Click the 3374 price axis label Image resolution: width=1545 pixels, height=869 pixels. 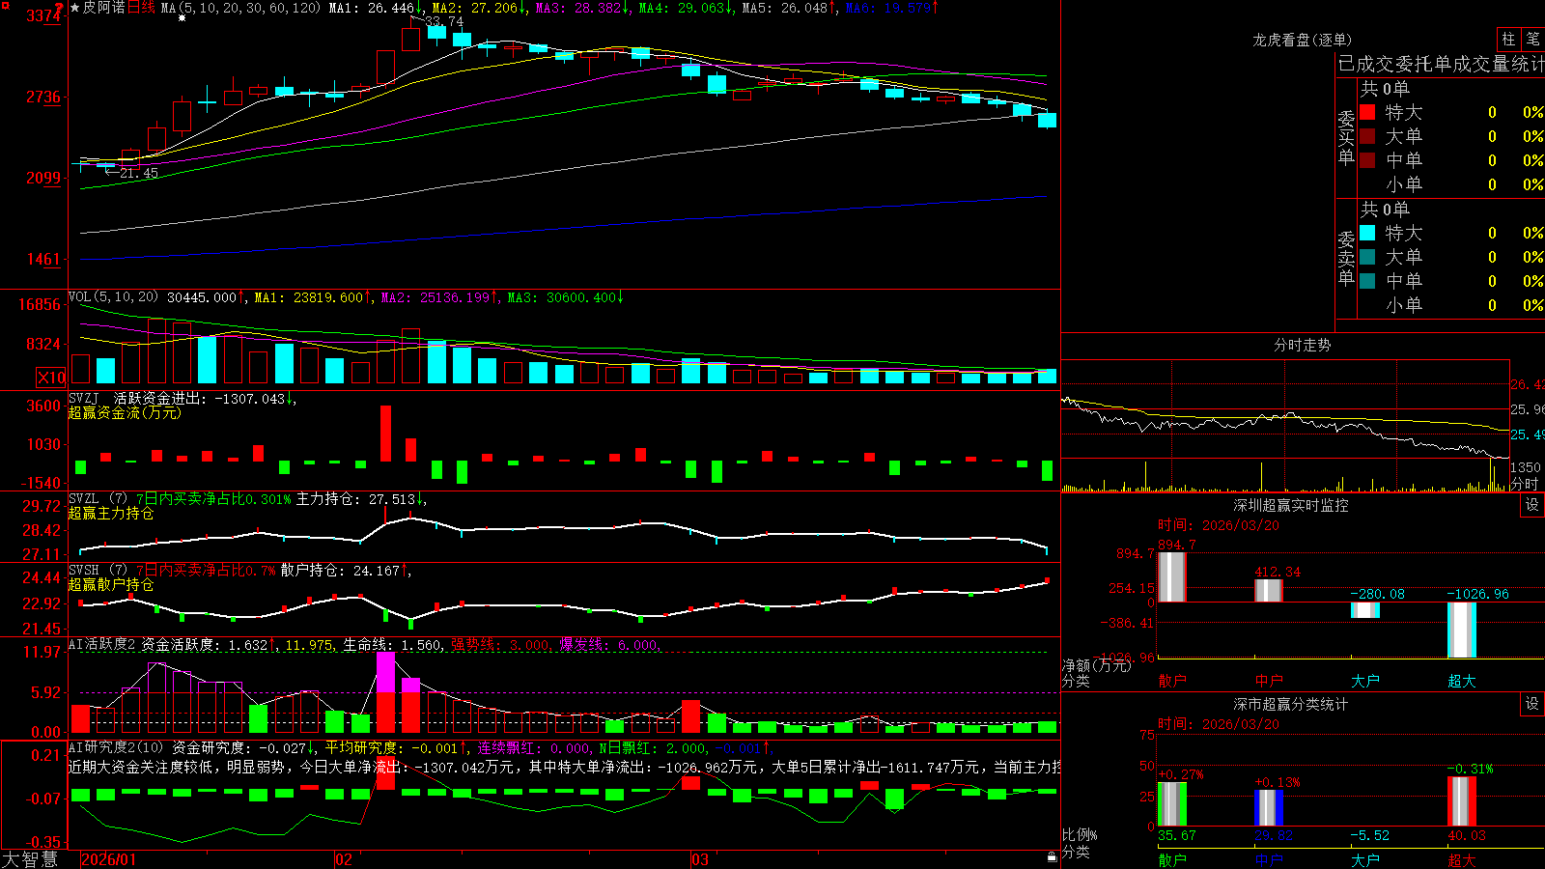[43, 16]
